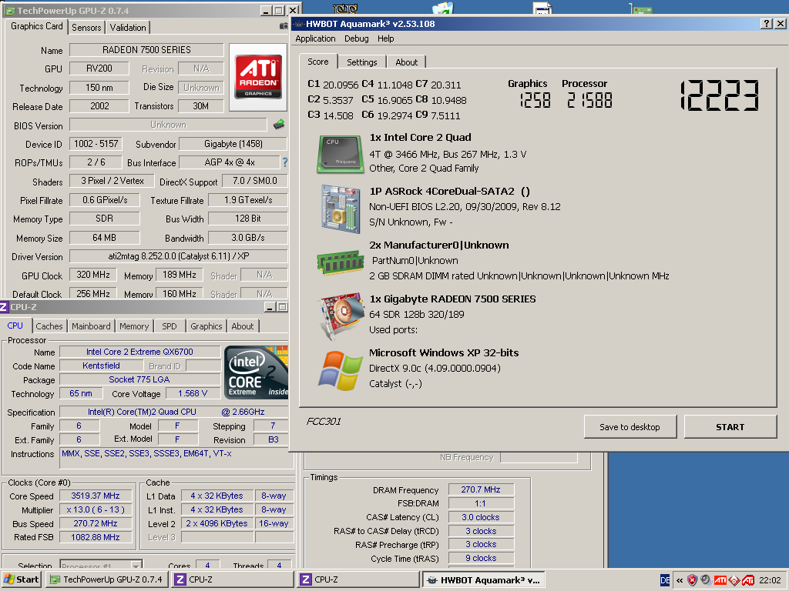
Task: Click the AGP 4x @ 4x bus interface value
Action: pyautogui.click(x=230, y=162)
